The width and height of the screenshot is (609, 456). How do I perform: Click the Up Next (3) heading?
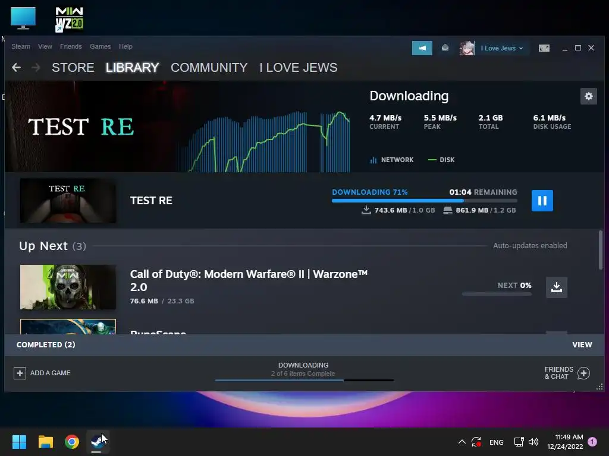(x=52, y=246)
